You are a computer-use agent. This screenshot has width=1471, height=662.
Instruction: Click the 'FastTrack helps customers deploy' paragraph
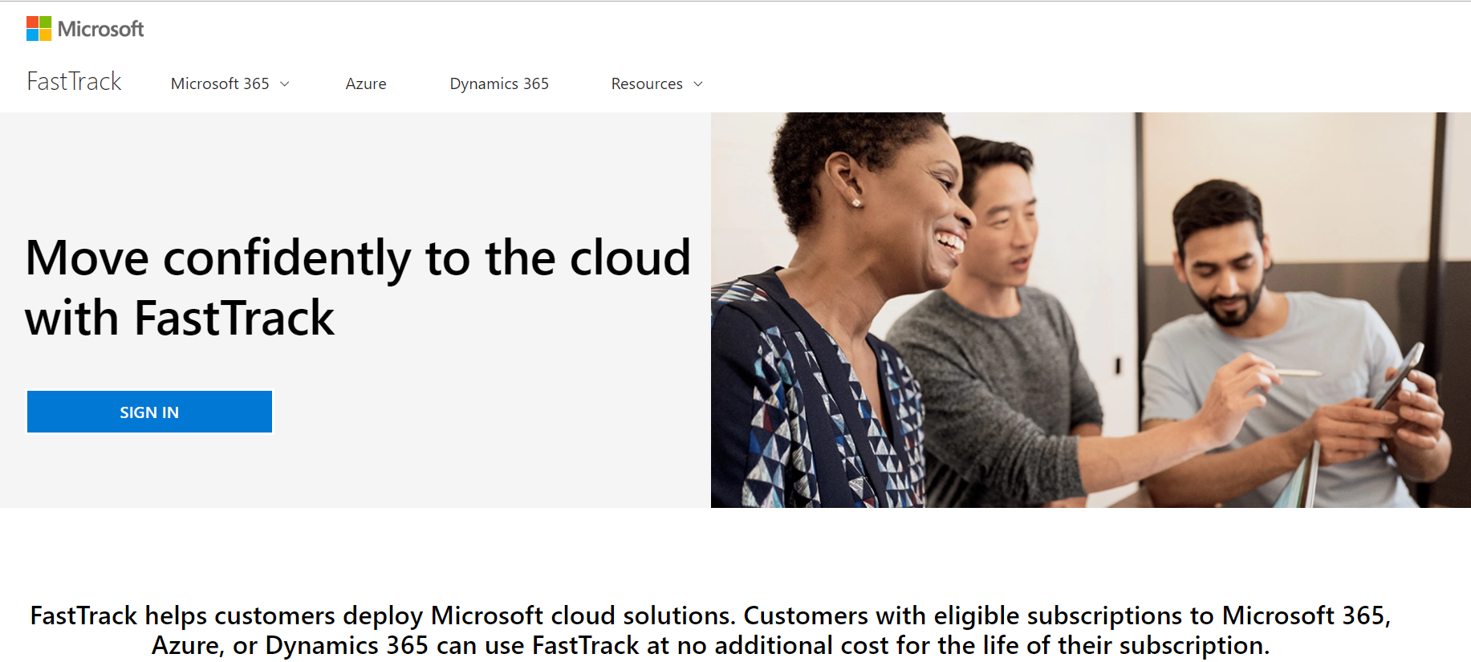coord(710,630)
